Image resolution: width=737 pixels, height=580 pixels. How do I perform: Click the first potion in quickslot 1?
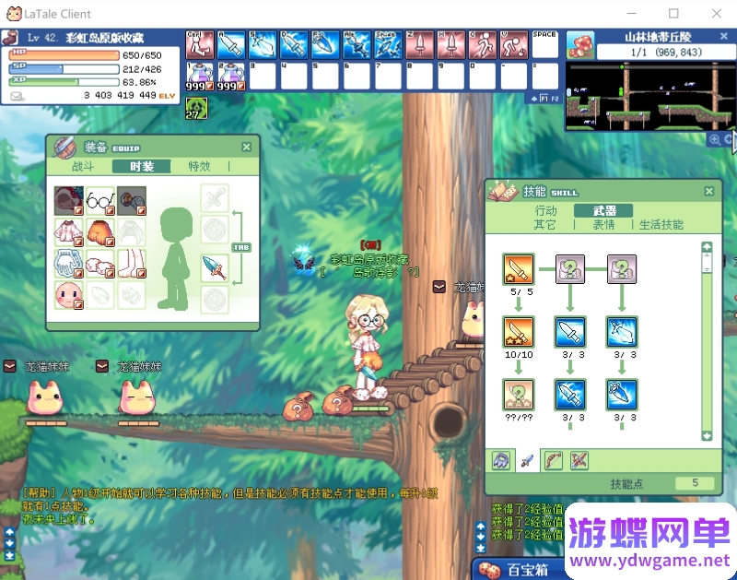coord(199,75)
